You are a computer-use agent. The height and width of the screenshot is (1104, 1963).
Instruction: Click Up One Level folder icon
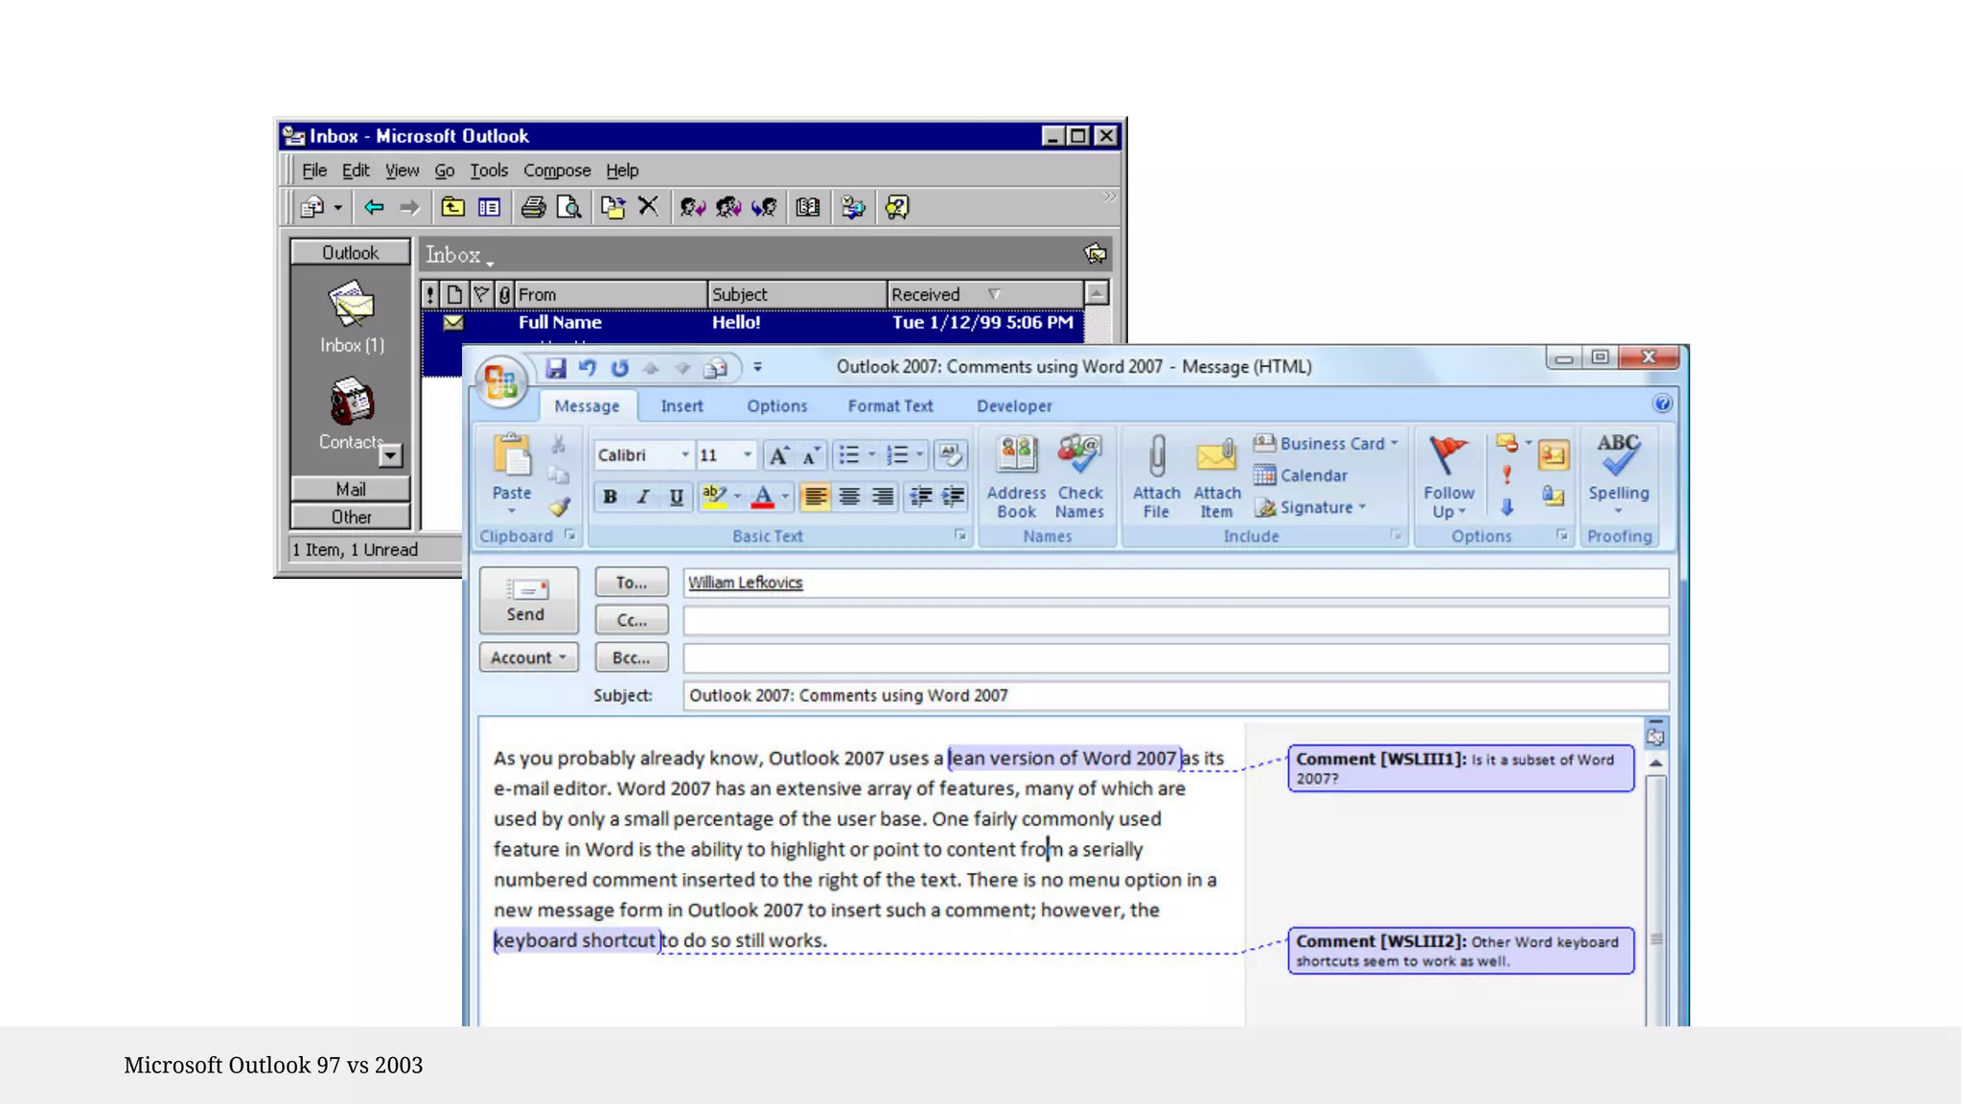point(452,207)
